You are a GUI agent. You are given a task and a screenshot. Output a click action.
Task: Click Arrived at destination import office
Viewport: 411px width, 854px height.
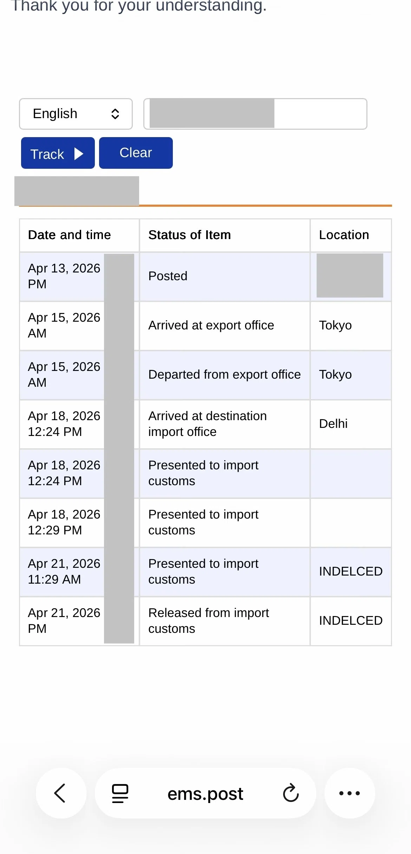point(207,424)
